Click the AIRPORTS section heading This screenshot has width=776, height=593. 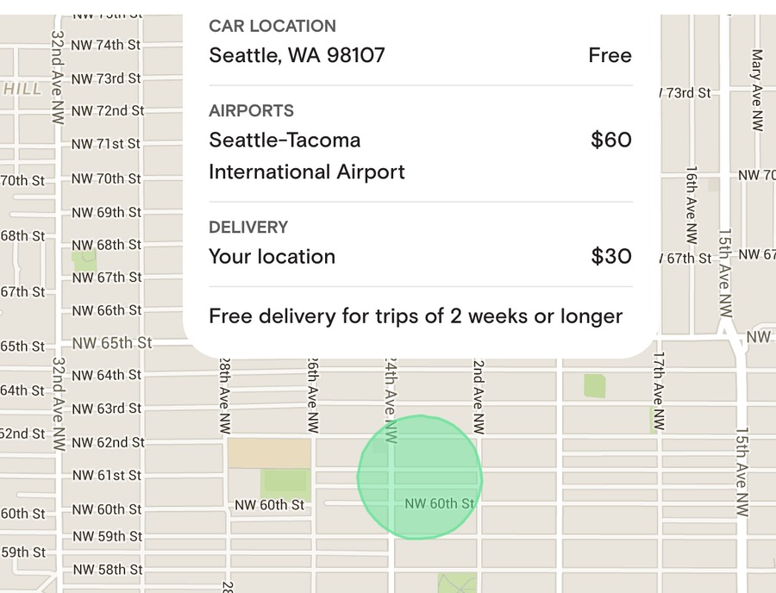tap(251, 110)
